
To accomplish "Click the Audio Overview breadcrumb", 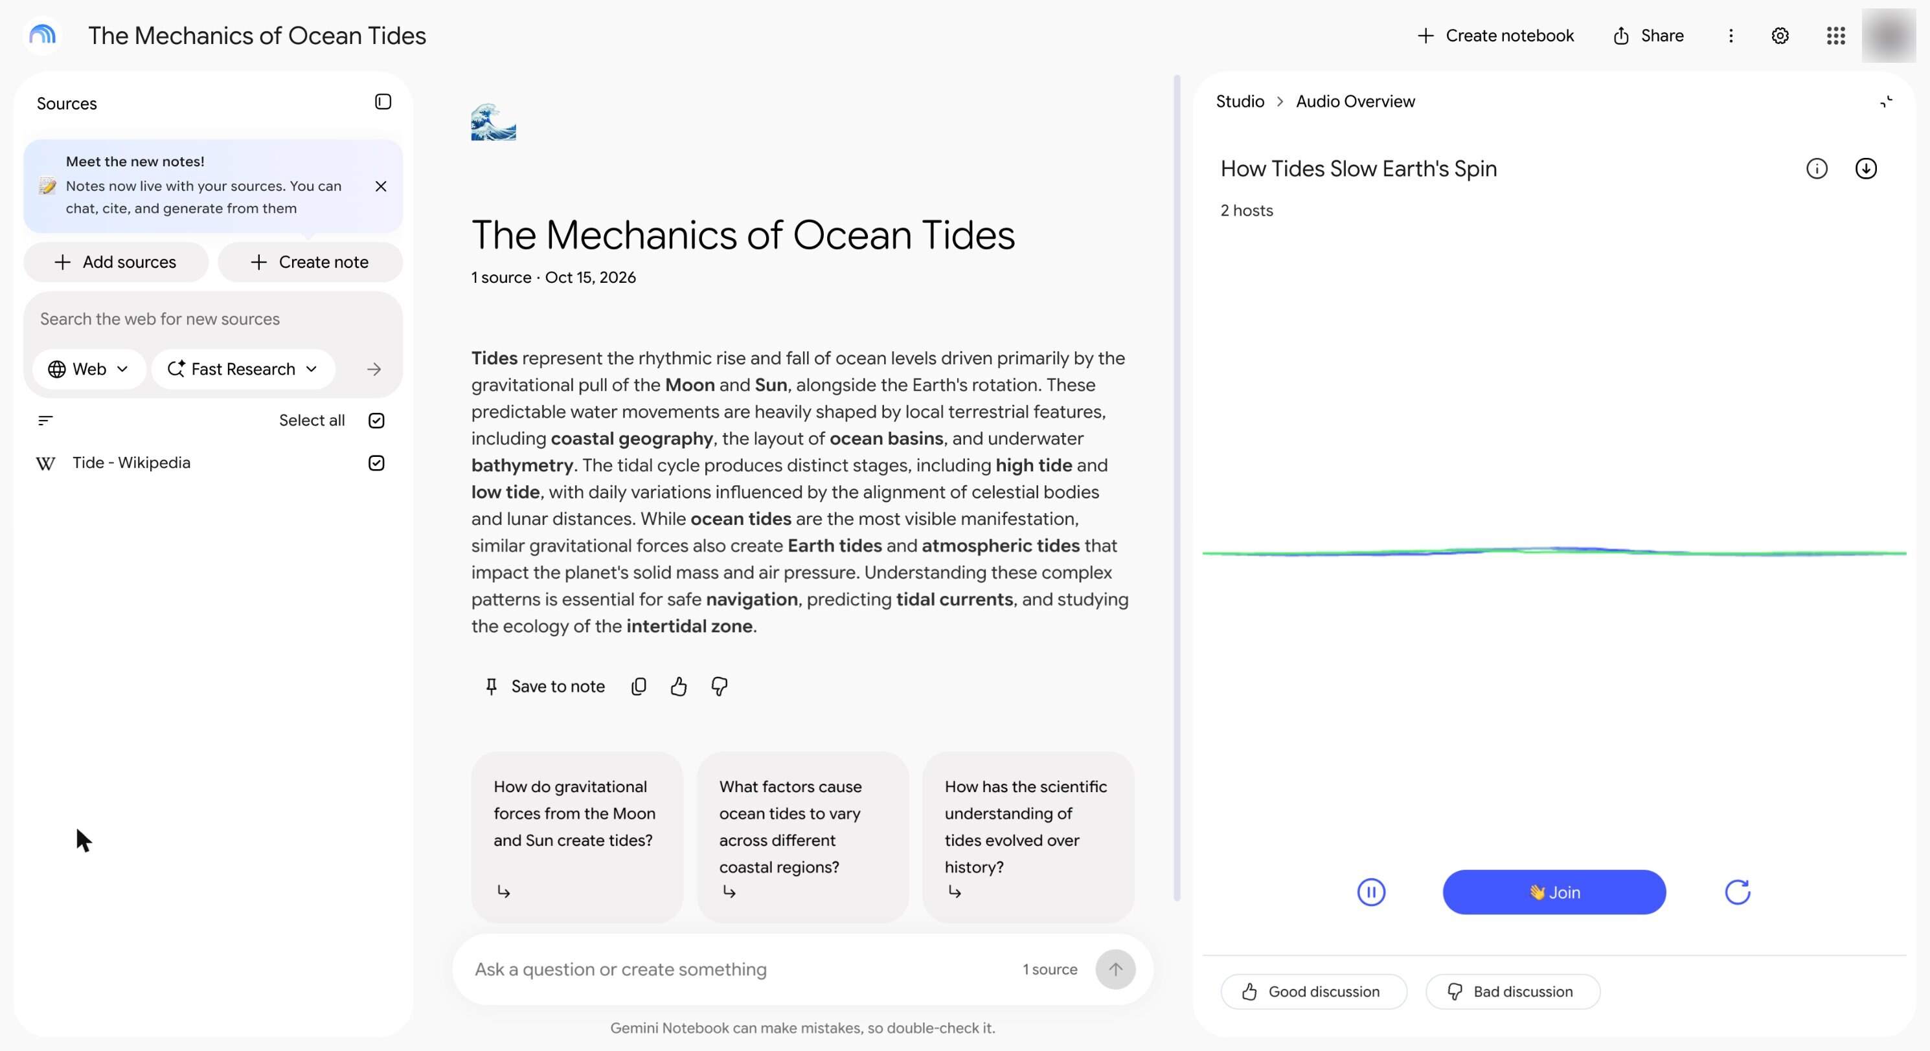I will coord(1356,102).
